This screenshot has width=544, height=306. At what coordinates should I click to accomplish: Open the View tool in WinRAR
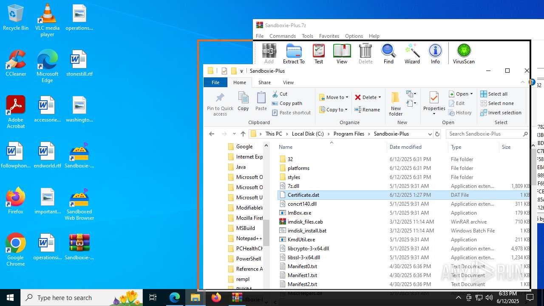(342, 54)
